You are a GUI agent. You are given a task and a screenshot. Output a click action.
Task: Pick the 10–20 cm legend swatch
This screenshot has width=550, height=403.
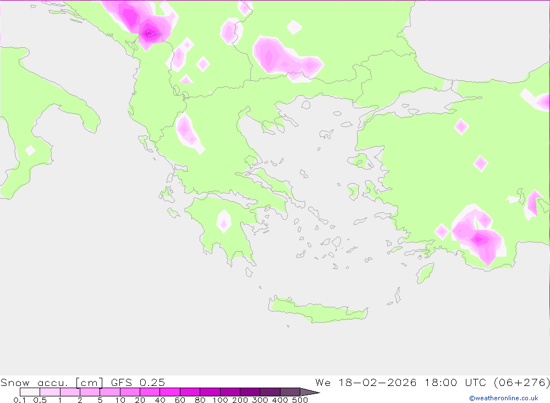[x=130, y=392]
